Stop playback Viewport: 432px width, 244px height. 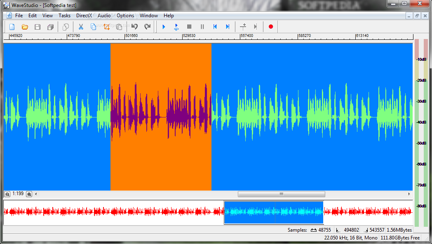(x=189, y=27)
